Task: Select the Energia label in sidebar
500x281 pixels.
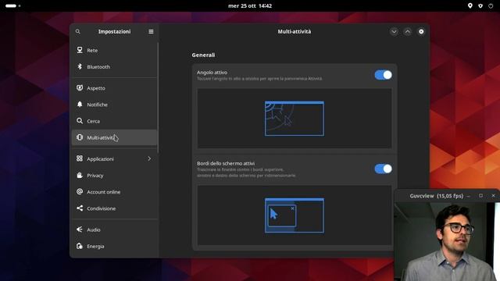Action: (95, 247)
